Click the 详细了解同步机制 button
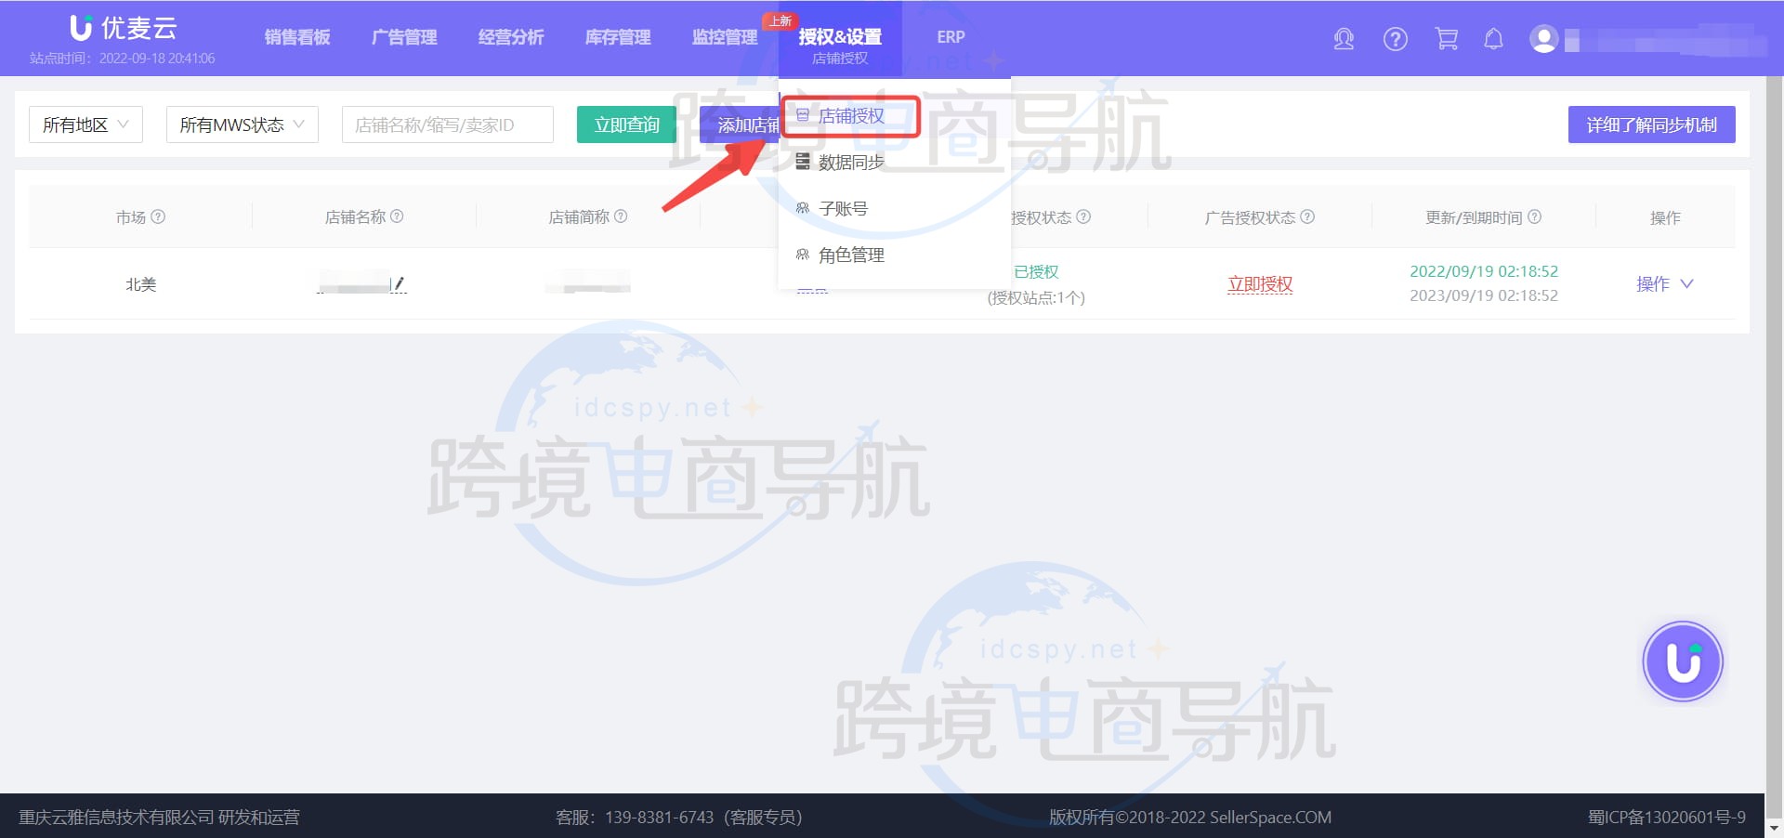Image resolution: width=1784 pixels, height=838 pixels. 1651,124
